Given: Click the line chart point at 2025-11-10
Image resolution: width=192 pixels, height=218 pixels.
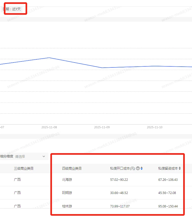Looking at the screenshot, I should point(155,66).
